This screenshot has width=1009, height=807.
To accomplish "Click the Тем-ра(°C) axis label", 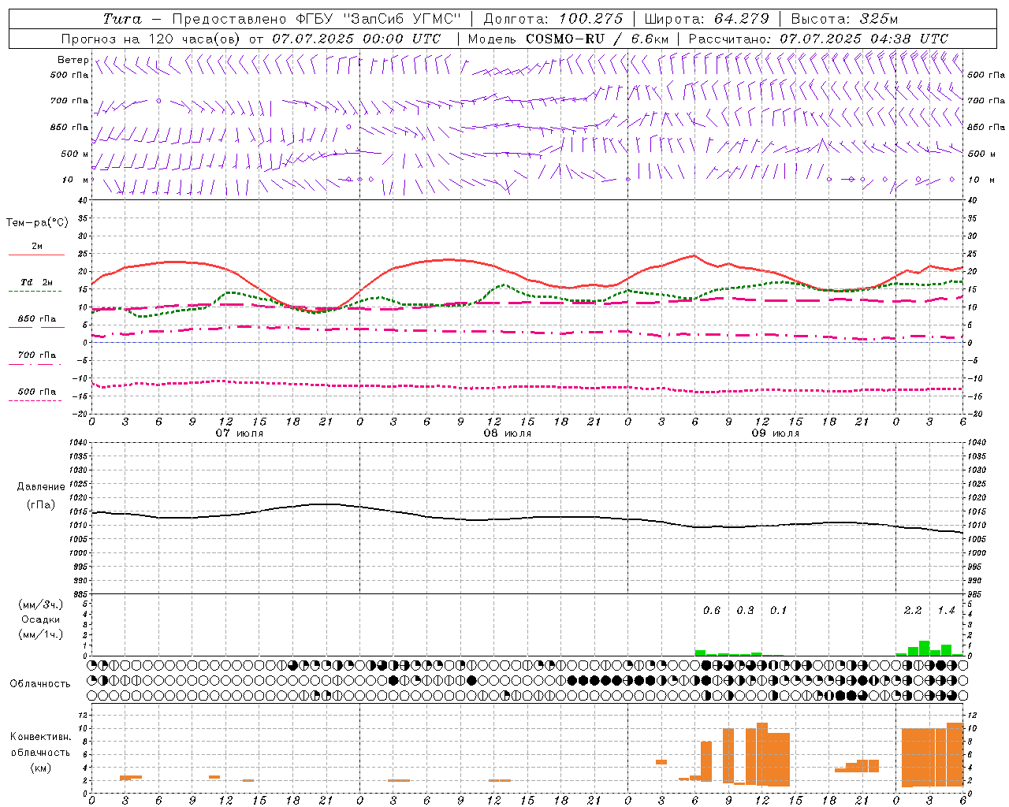I will point(37,223).
